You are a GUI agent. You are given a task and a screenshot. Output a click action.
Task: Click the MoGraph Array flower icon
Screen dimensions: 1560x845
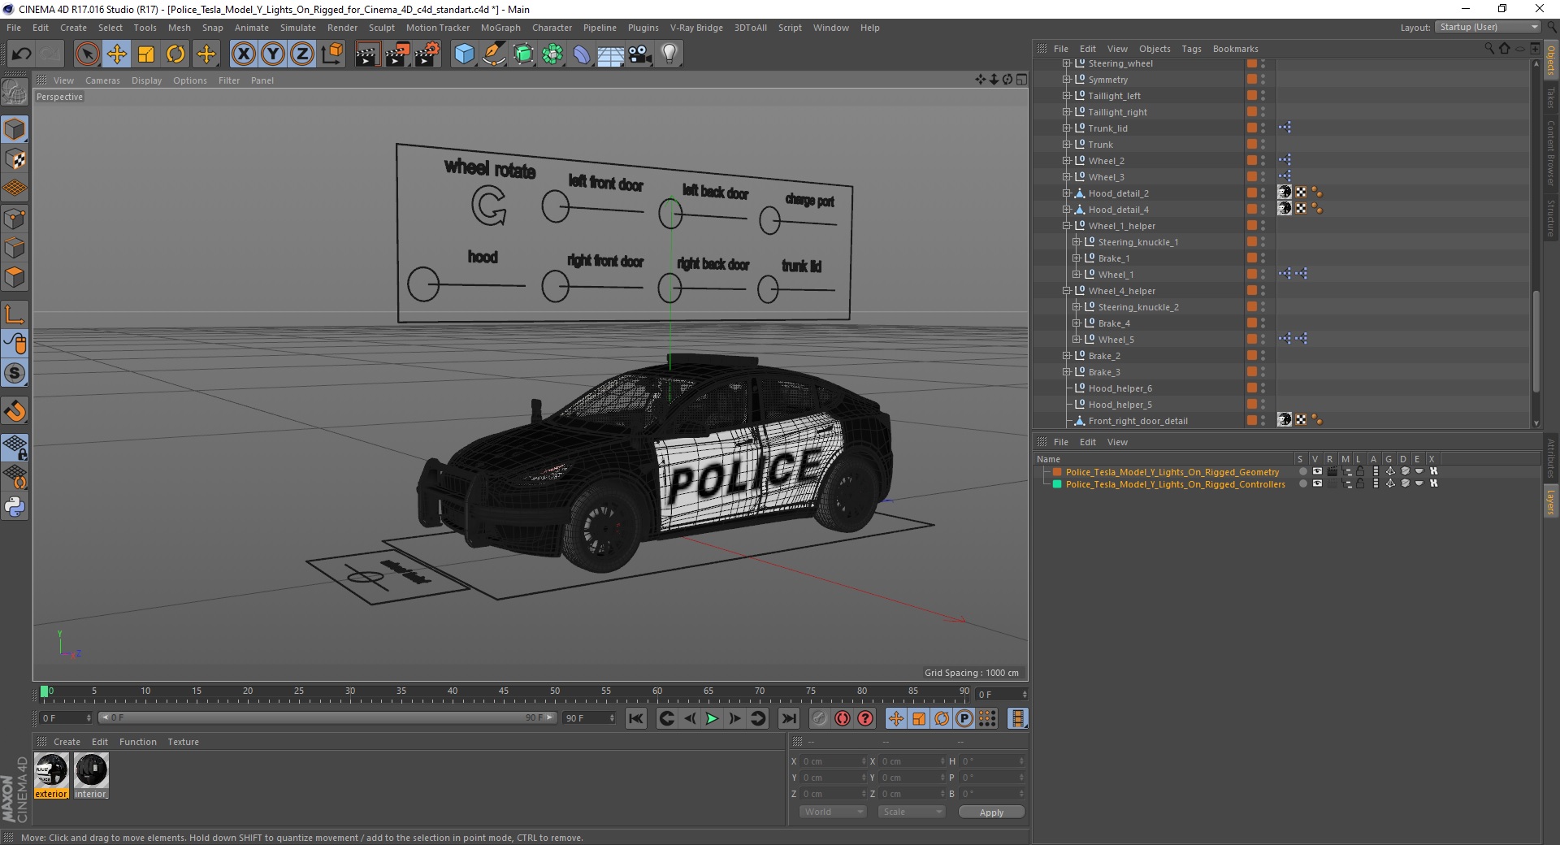552,54
